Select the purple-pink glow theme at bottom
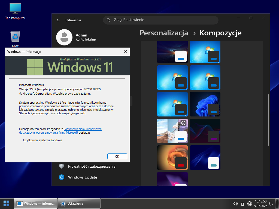Viewport: 279px width, 209px height. point(172,179)
